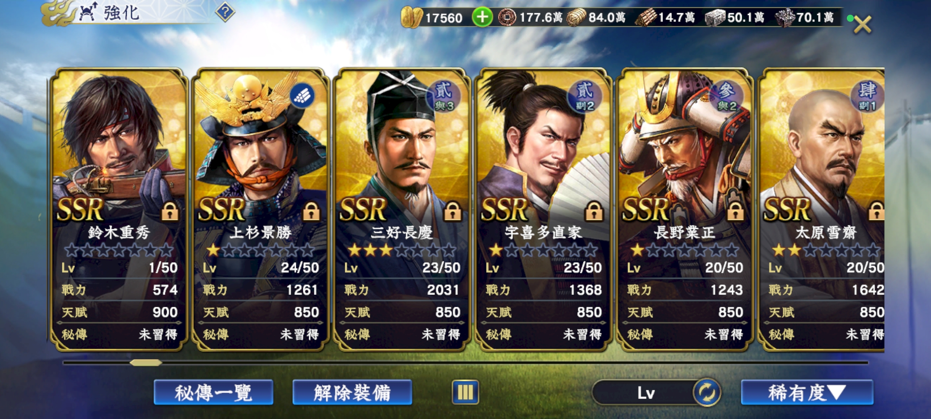Toggle the lock icon on 上杉景勝 card
Image resolution: width=931 pixels, height=419 pixels.
(311, 212)
